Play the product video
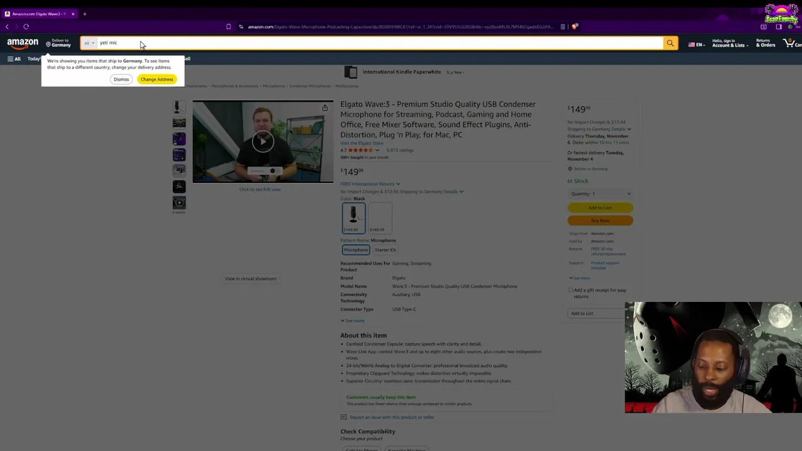The height and width of the screenshot is (451, 802). click(x=263, y=142)
